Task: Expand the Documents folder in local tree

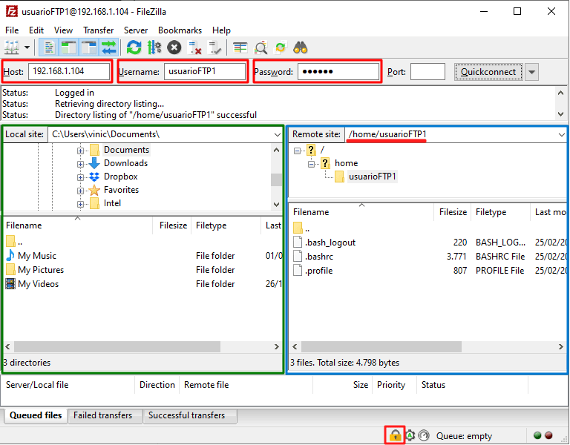Action: tap(80, 151)
